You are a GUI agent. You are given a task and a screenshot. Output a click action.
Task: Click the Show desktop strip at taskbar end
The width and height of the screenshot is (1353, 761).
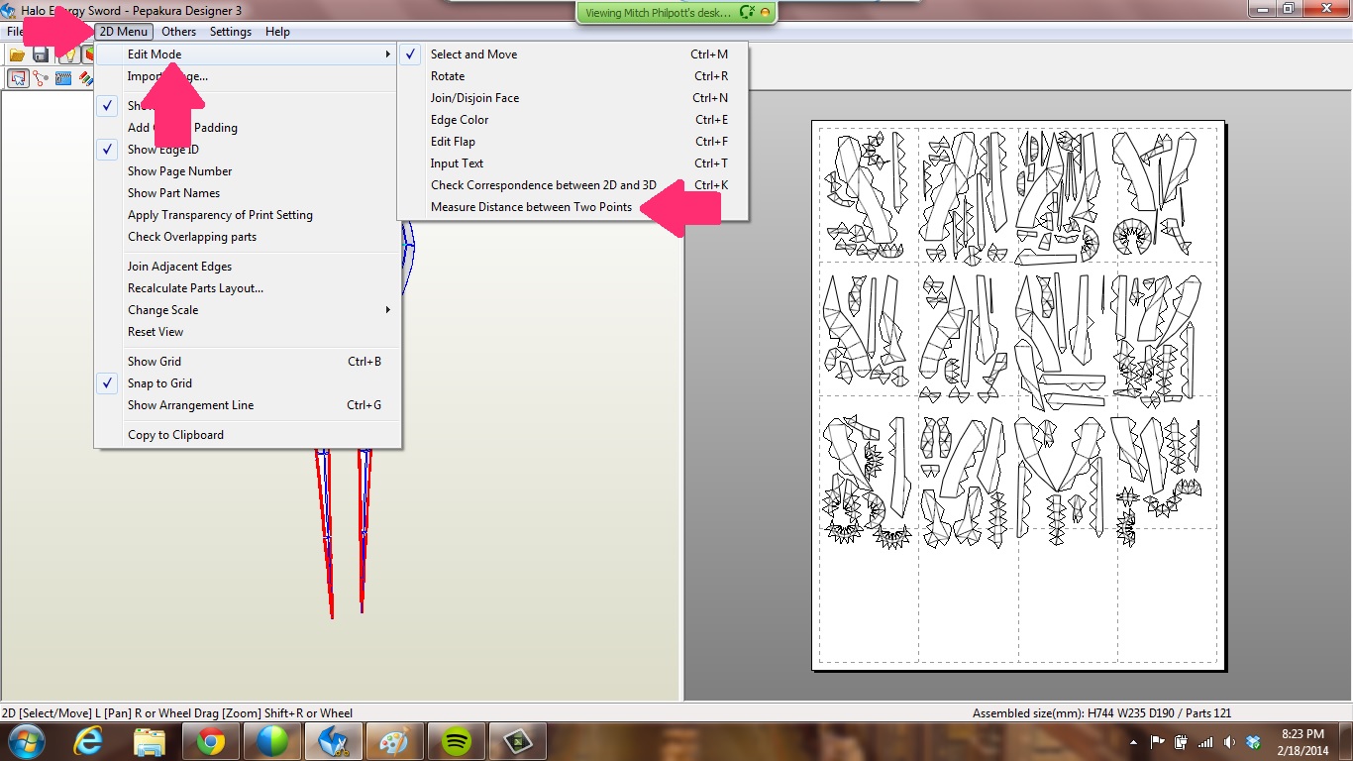tap(1346, 741)
